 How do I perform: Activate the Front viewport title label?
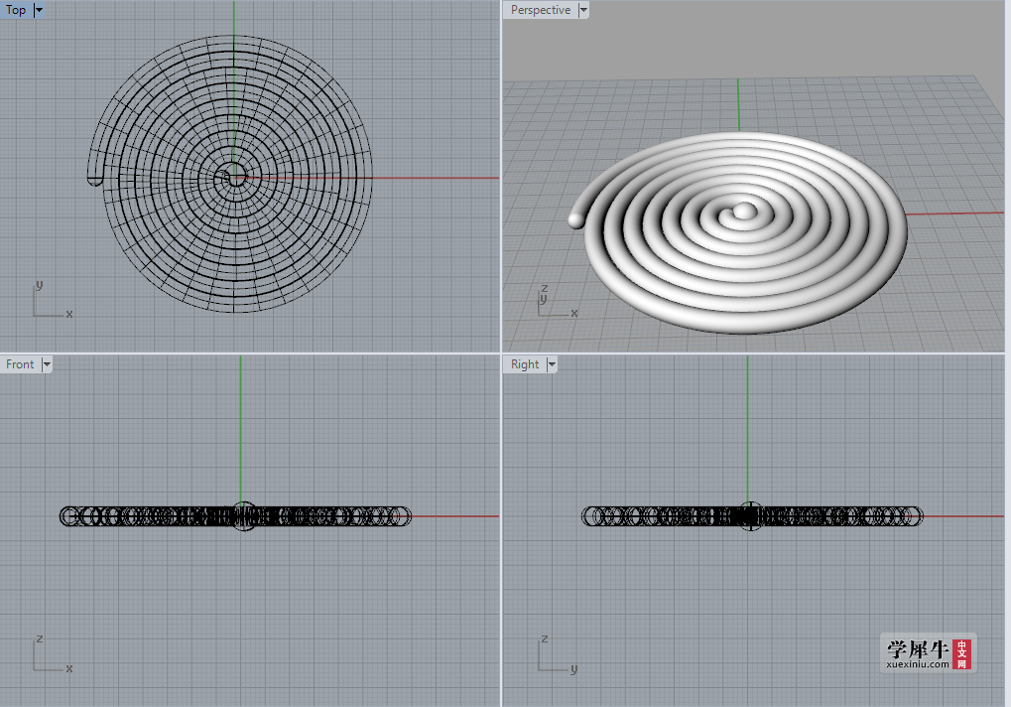point(20,364)
